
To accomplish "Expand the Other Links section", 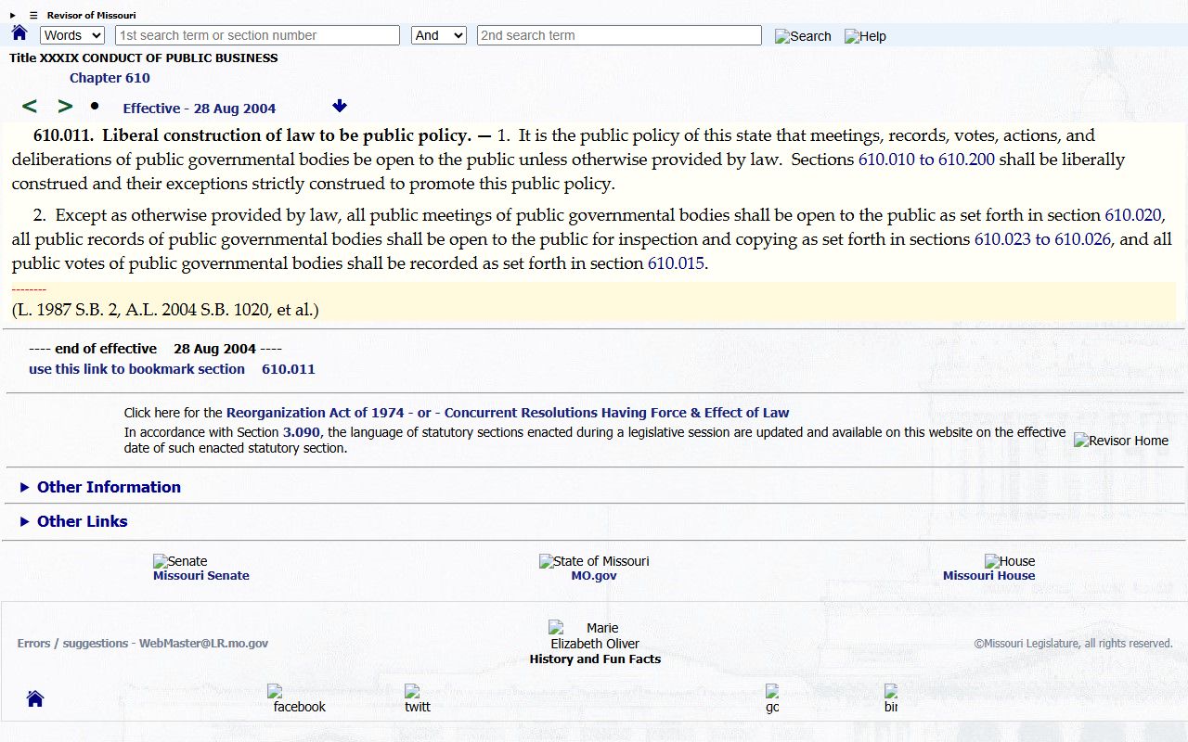I will [x=73, y=521].
